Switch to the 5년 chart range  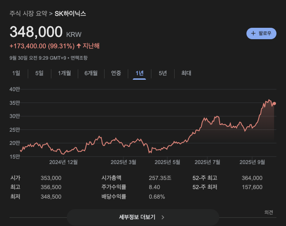pos(162,73)
